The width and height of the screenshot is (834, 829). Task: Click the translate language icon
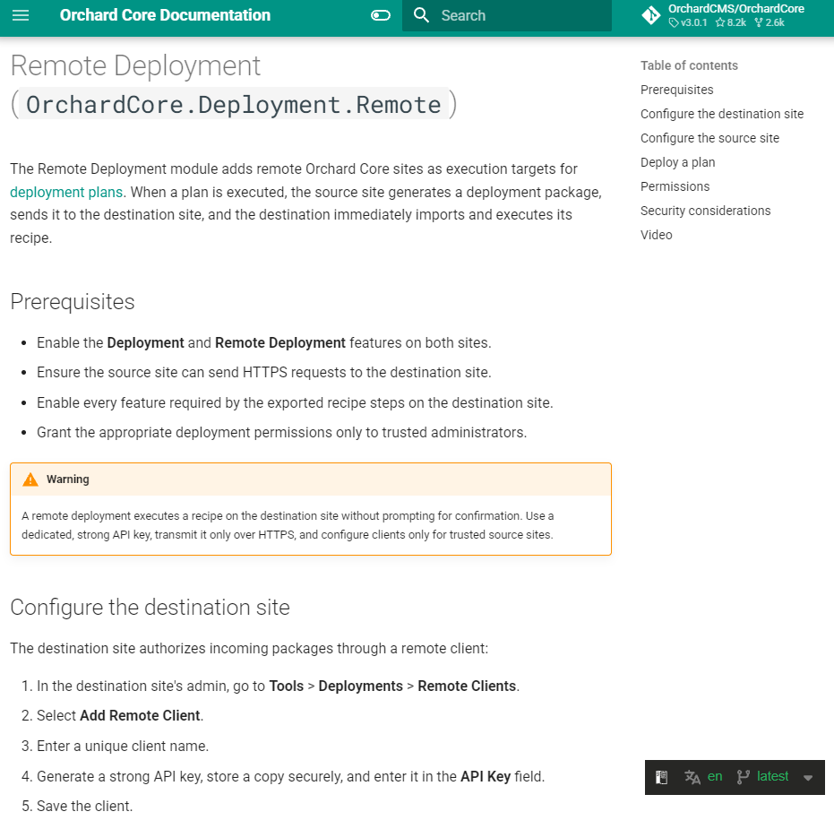[x=692, y=777]
